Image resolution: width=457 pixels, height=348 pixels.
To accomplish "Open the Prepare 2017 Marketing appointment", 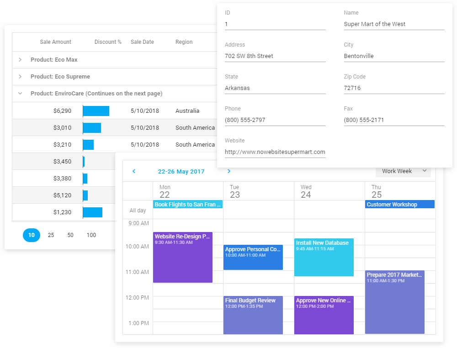I will pos(394,301).
